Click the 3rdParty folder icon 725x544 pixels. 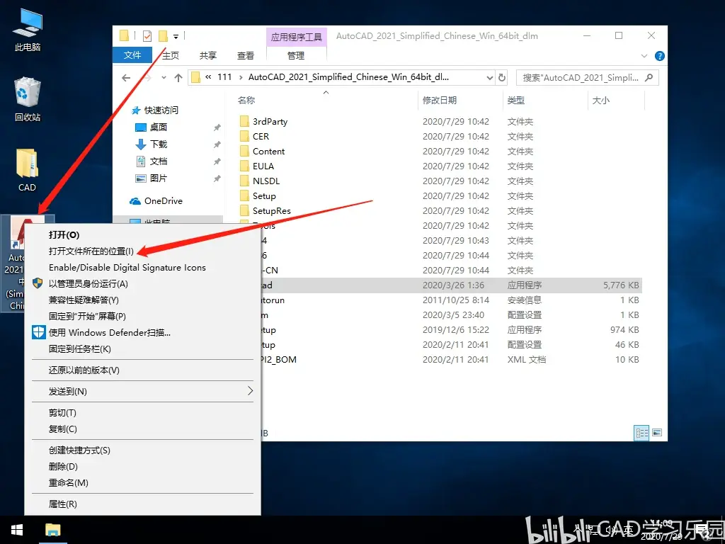click(244, 121)
